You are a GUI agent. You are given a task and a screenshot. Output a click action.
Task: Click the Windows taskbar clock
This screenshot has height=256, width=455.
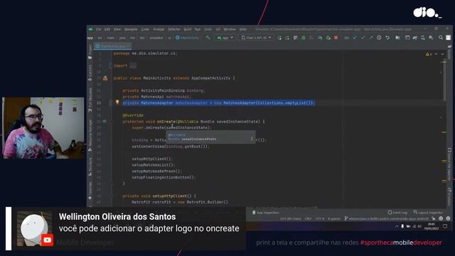point(432,226)
